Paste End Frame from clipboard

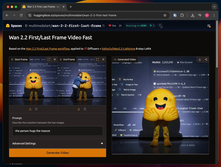[x=85, y=109]
